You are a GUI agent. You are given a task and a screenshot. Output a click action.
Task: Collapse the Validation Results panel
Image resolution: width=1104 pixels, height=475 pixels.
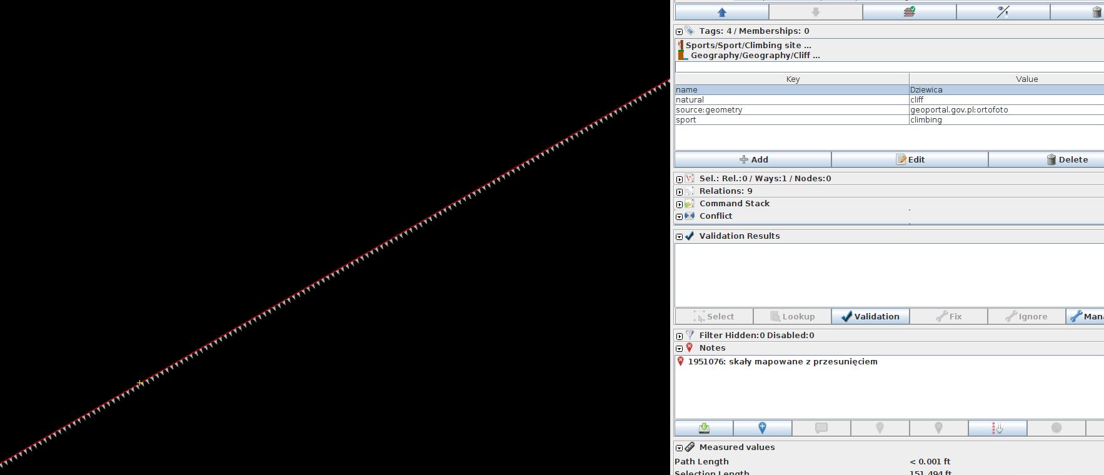(680, 237)
